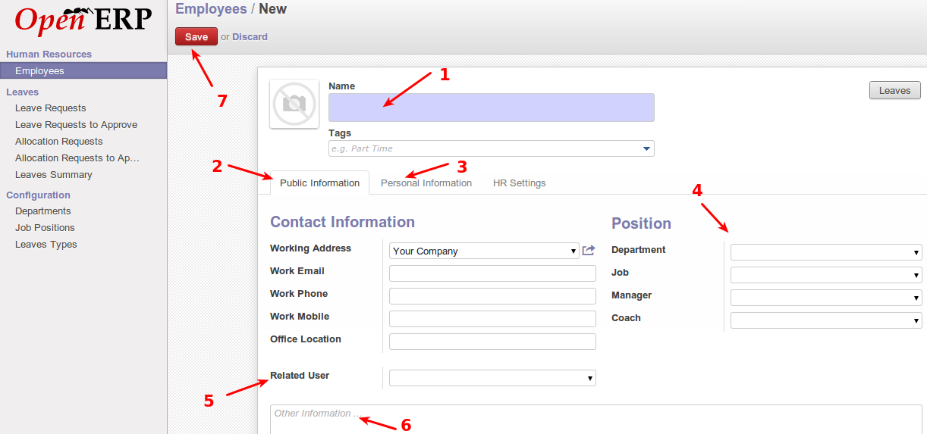This screenshot has height=434, width=927.
Task: Select the Public Information tab
Action: click(x=319, y=183)
